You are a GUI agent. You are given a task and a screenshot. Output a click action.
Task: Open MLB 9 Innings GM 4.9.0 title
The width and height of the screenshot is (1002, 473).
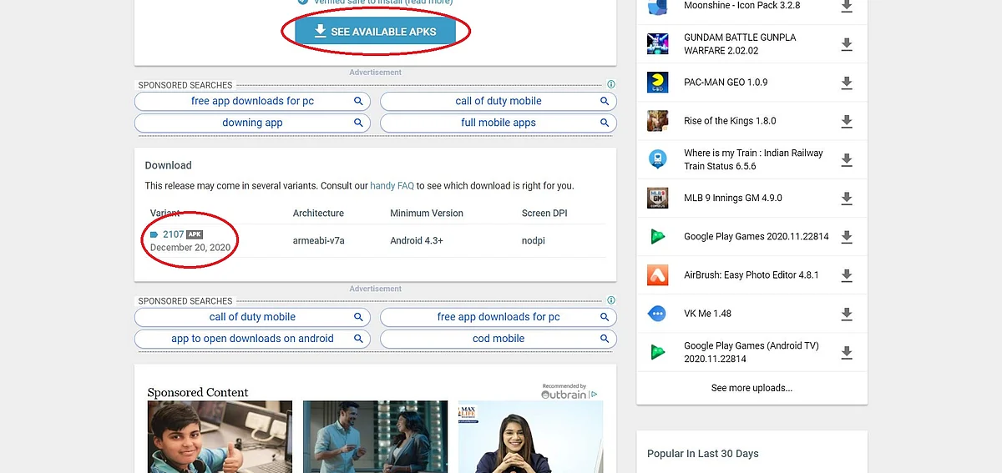(733, 199)
